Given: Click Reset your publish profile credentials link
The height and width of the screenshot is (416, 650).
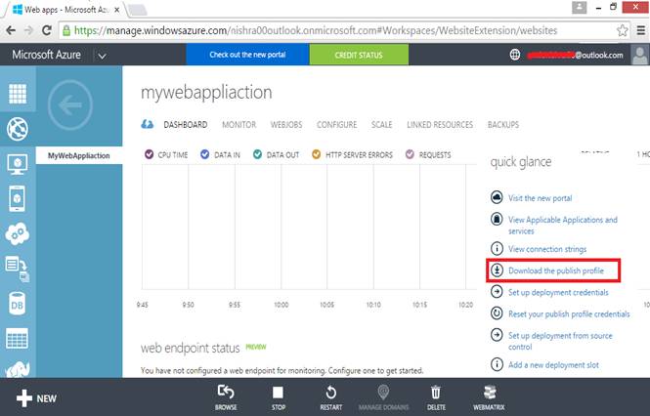Looking at the screenshot, I should pos(569,313).
